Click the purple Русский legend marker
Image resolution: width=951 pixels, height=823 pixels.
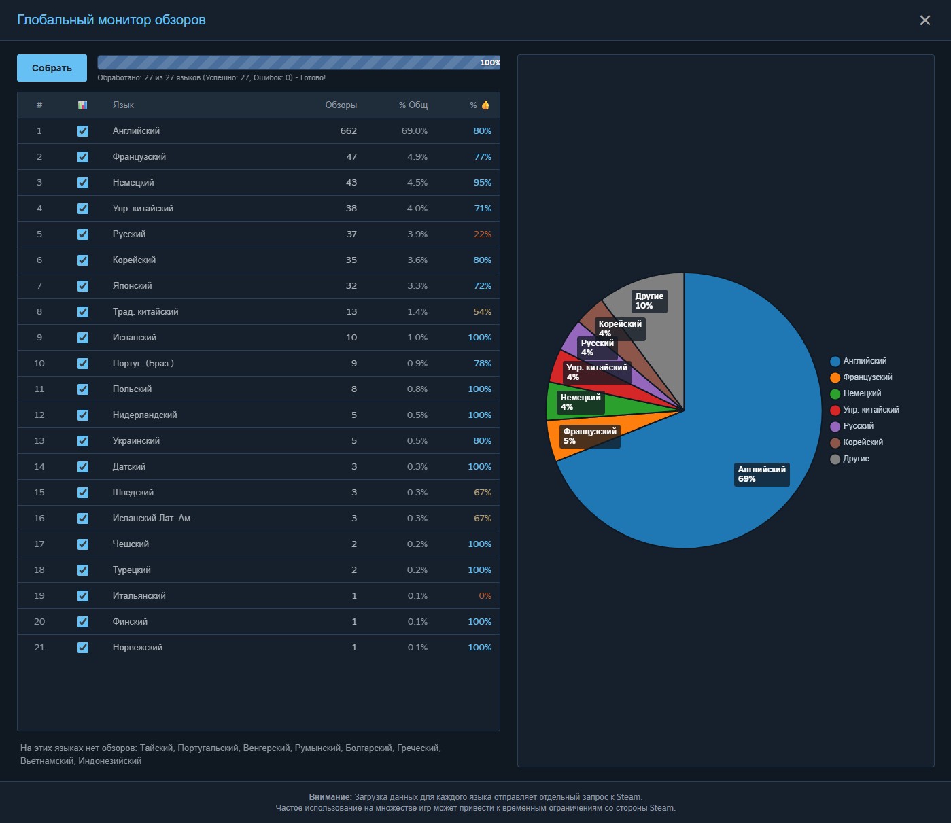[x=835, y=427]
